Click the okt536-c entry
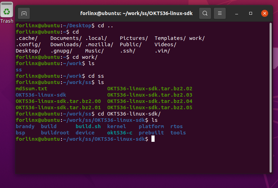Viewport: 278px width, 188px height. coord(120,133)
